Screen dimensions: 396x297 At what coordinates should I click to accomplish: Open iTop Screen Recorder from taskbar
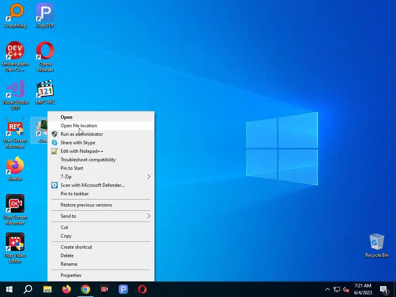(x=104, y=289)
